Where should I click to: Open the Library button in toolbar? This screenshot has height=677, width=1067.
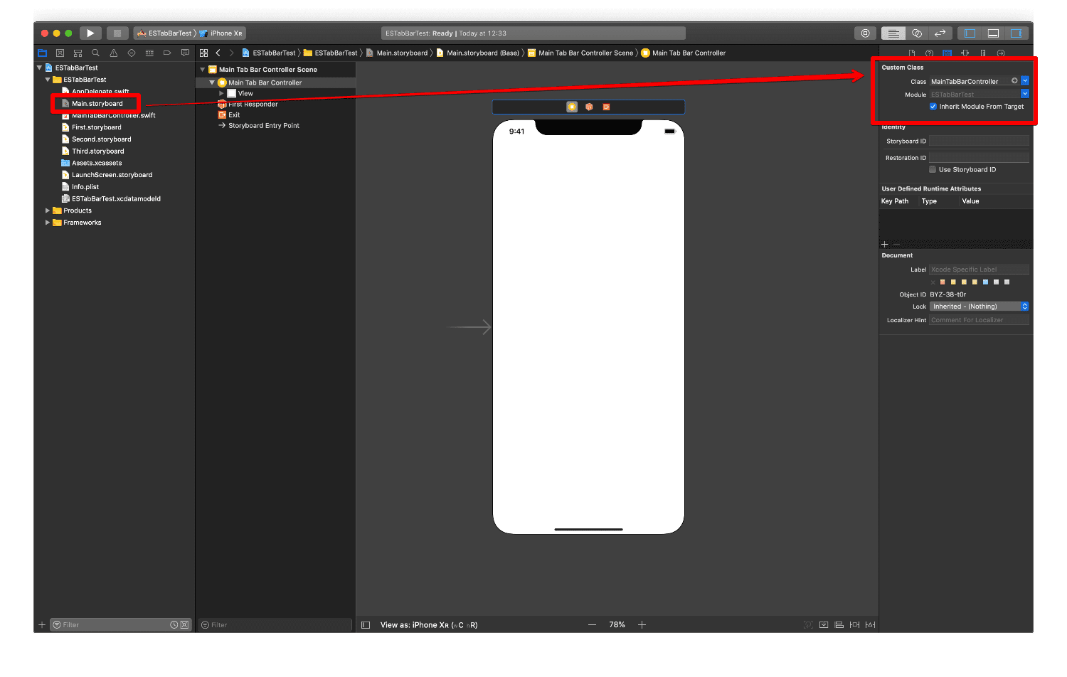(x=865, y=33)
